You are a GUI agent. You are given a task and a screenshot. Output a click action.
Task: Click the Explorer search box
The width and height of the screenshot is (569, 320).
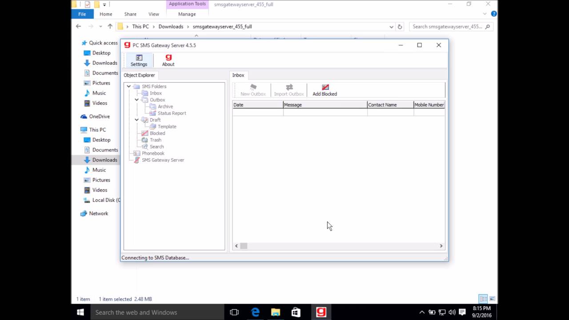point(450,27)
